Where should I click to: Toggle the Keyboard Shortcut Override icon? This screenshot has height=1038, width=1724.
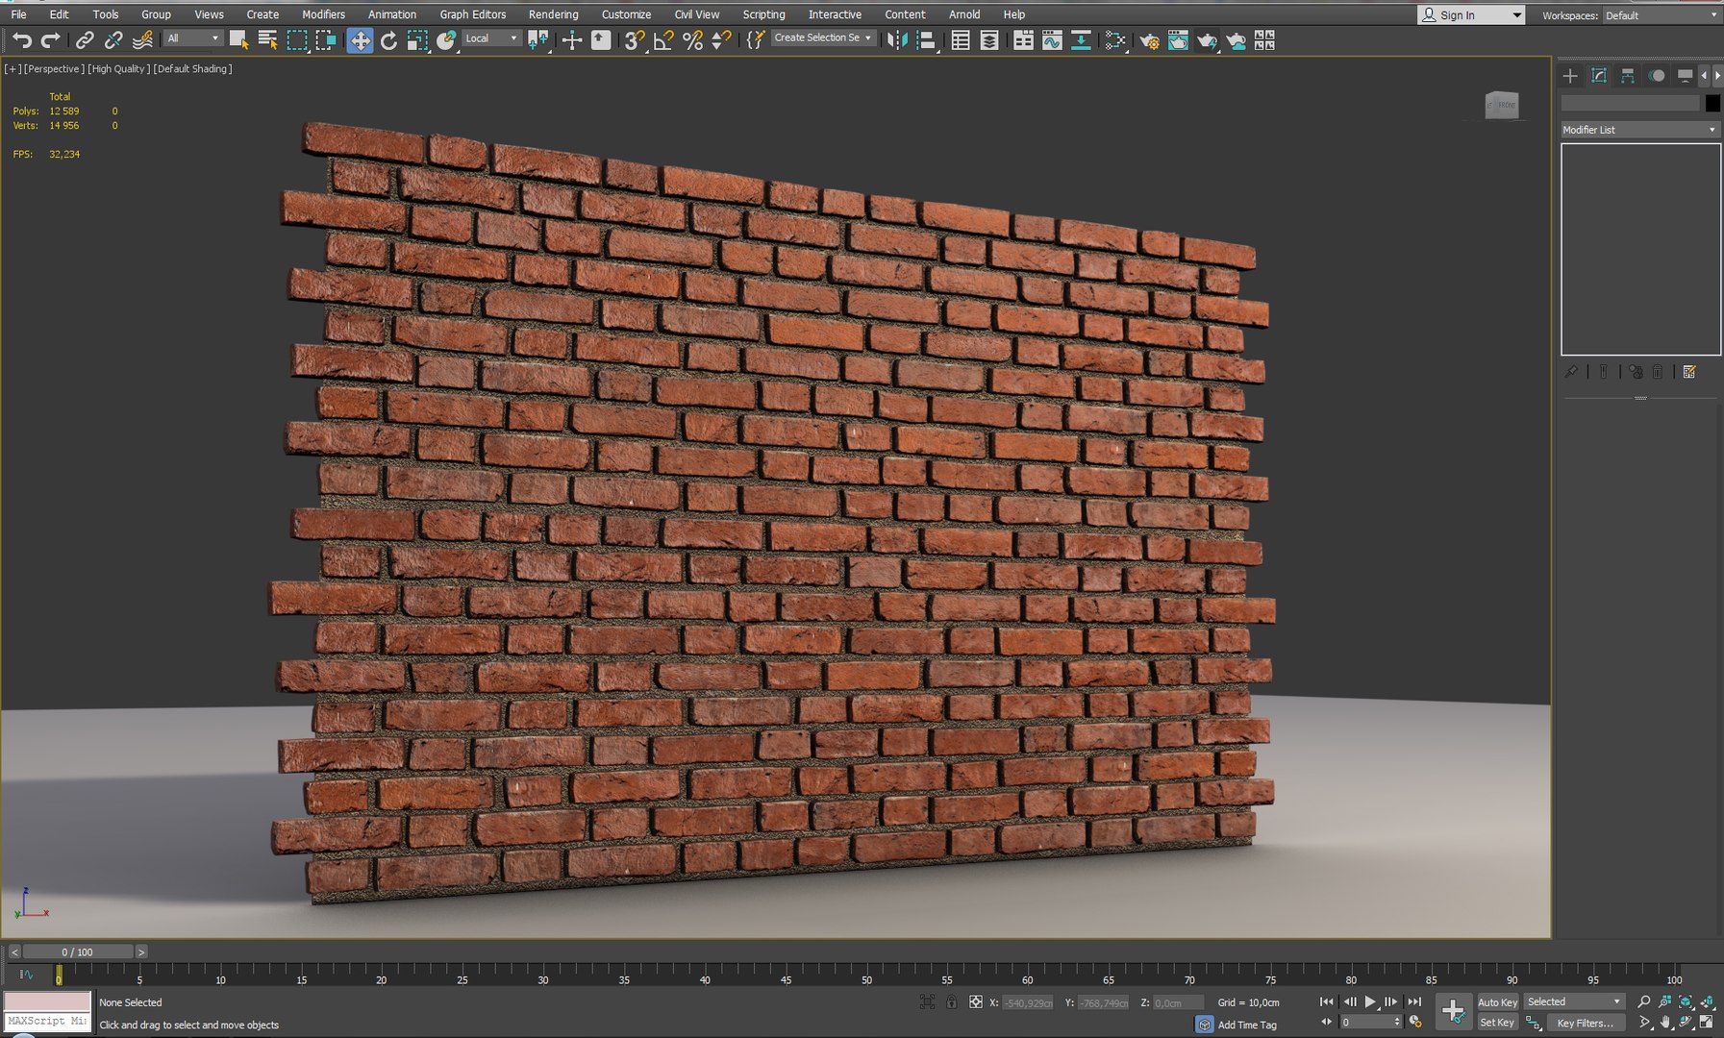601,39
